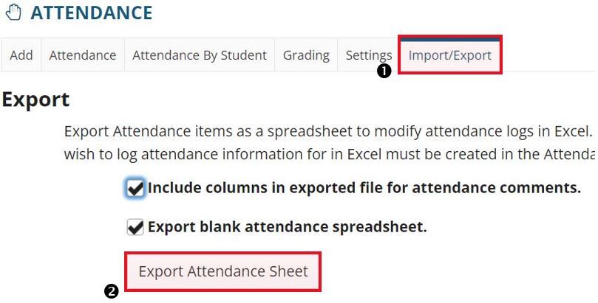This screenshot has height=303, width=598.
Task: Go to the Grading tab
Action: click(306, 55)
